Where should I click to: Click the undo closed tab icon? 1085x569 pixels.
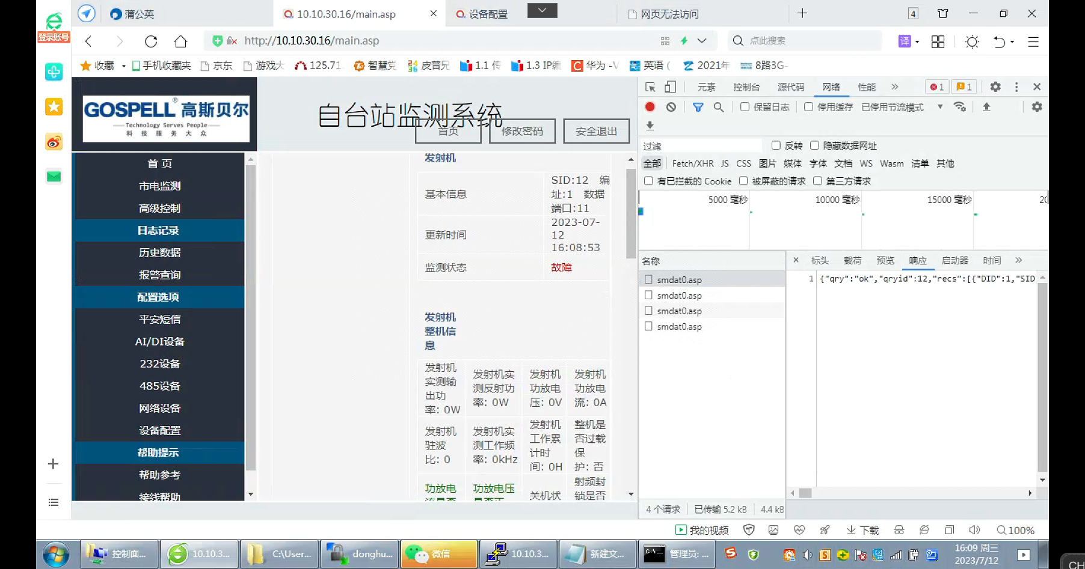coord(999,41)
